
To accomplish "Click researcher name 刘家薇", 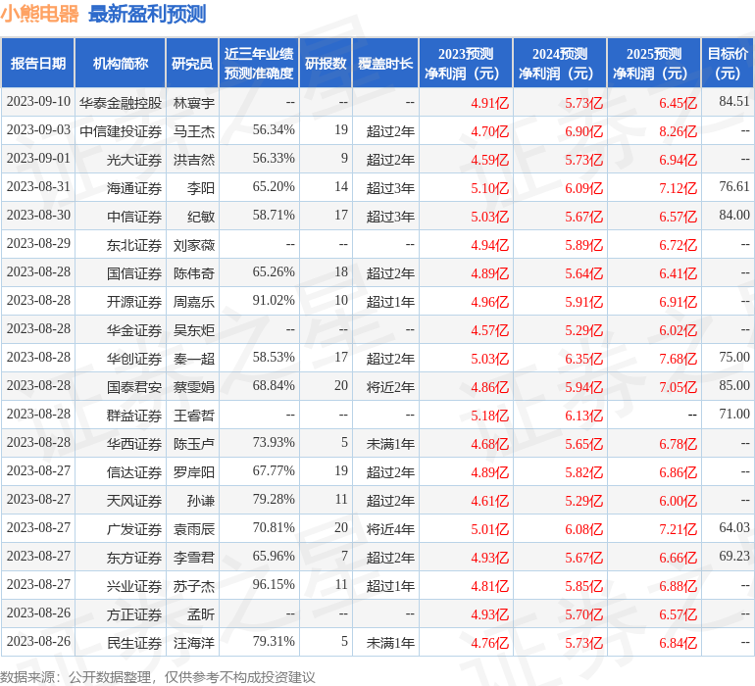I will click(x=194, y=245).
